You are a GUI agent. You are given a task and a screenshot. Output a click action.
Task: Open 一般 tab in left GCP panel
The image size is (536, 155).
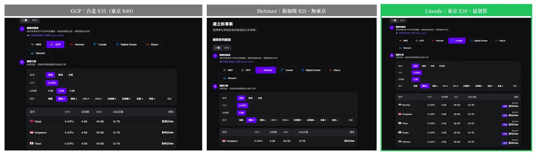[25, 20]
